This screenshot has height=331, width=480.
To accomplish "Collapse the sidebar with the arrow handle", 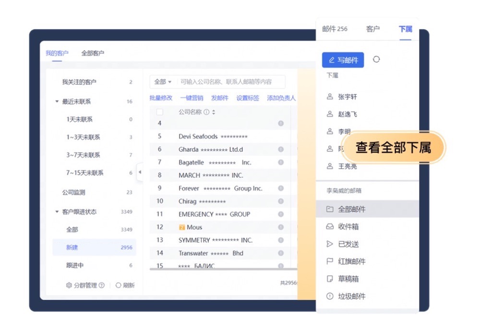I will pyautogui.click(x=140, y=172).
